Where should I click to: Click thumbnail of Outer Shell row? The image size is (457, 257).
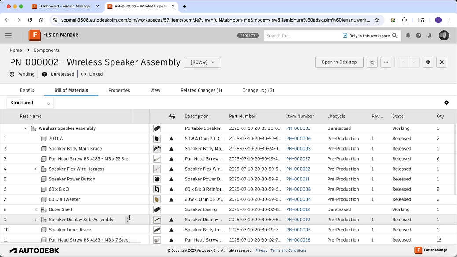pyautogui.click(x=157, y=209)
